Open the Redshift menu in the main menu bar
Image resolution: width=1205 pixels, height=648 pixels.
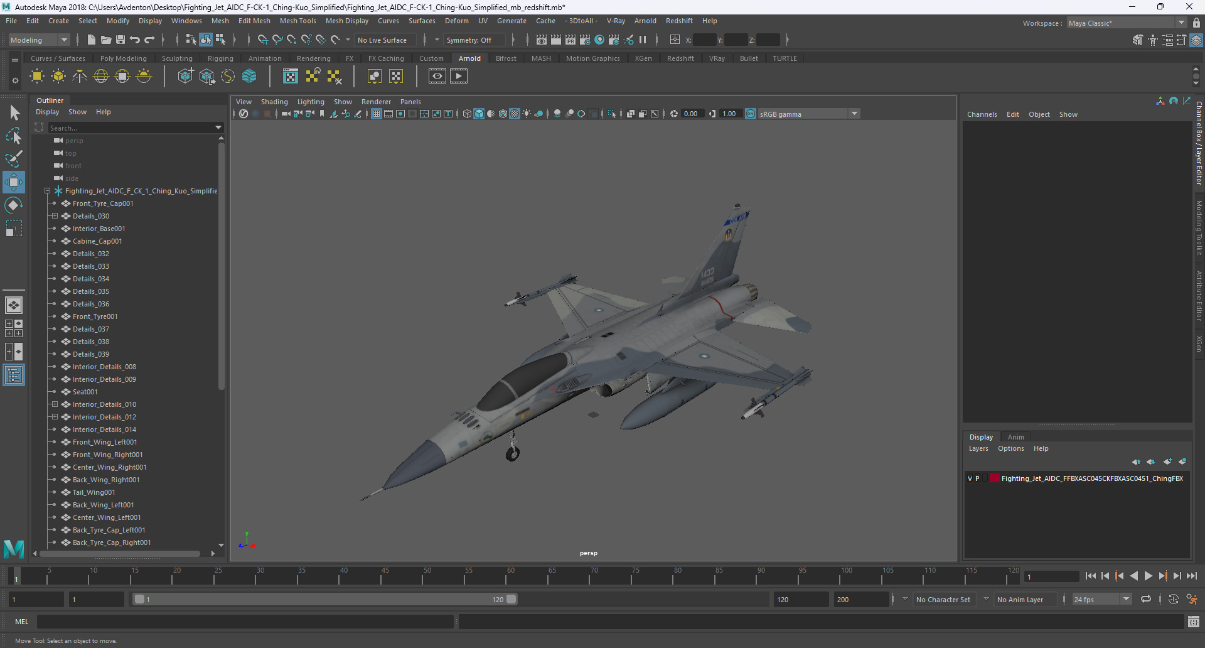[x=679, y=21]
